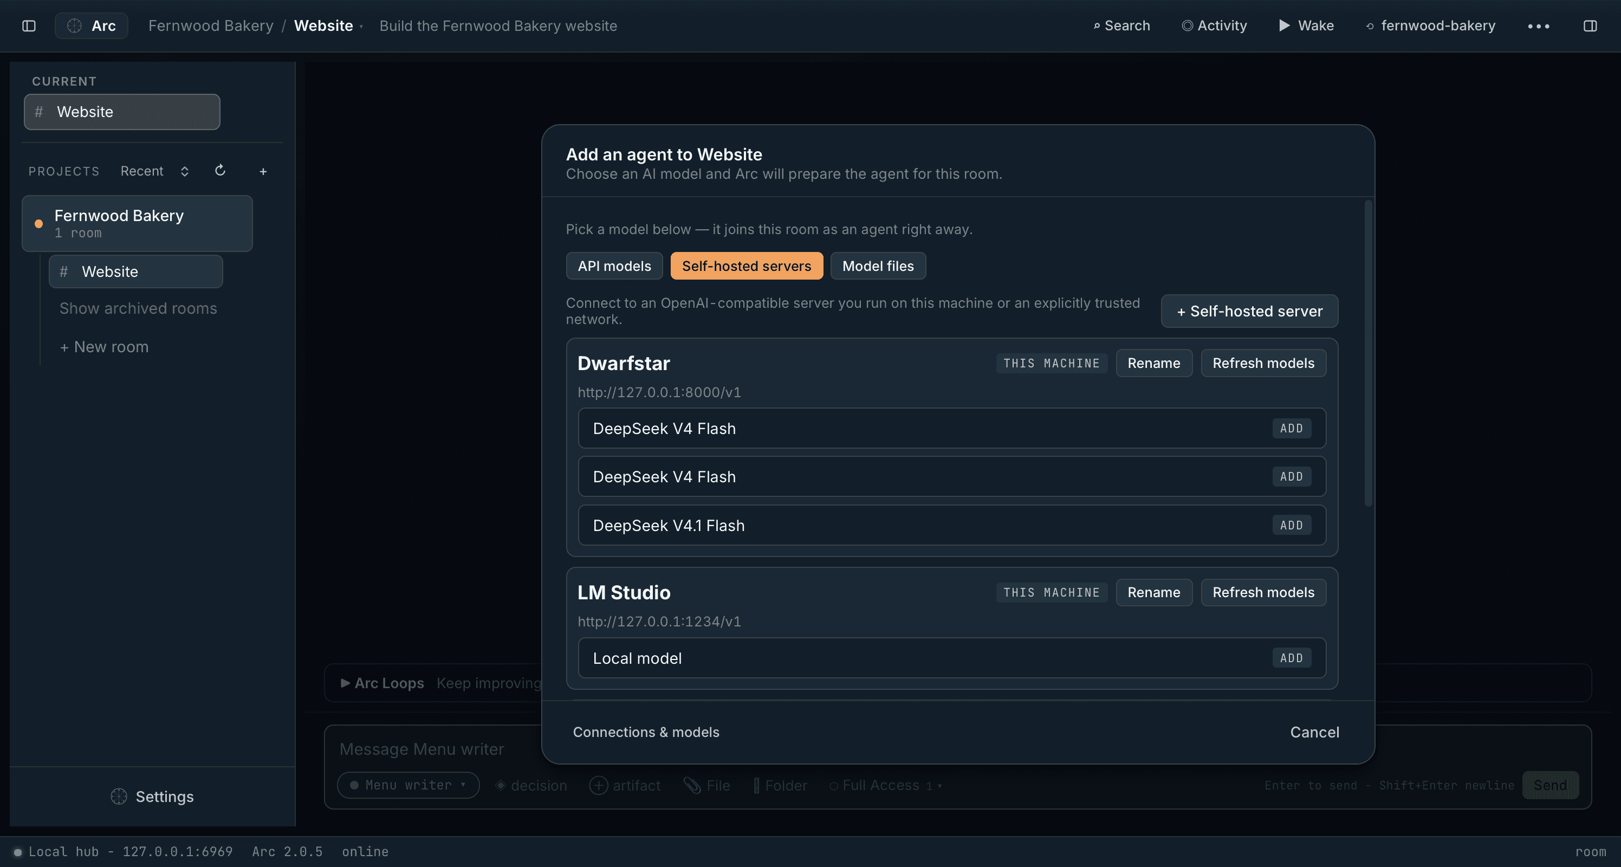Open Settings in the sidebar

click(152, 797)
